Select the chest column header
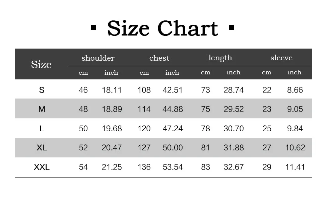Screen dimensions: 325x201 click(x=159, y=58)
